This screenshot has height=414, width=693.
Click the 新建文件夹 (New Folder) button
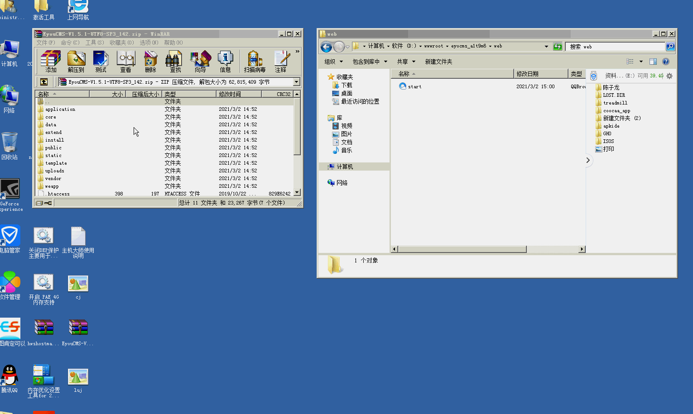[438, 61]
